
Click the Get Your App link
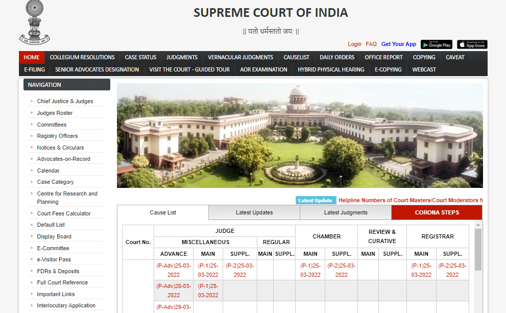(399, 44)
